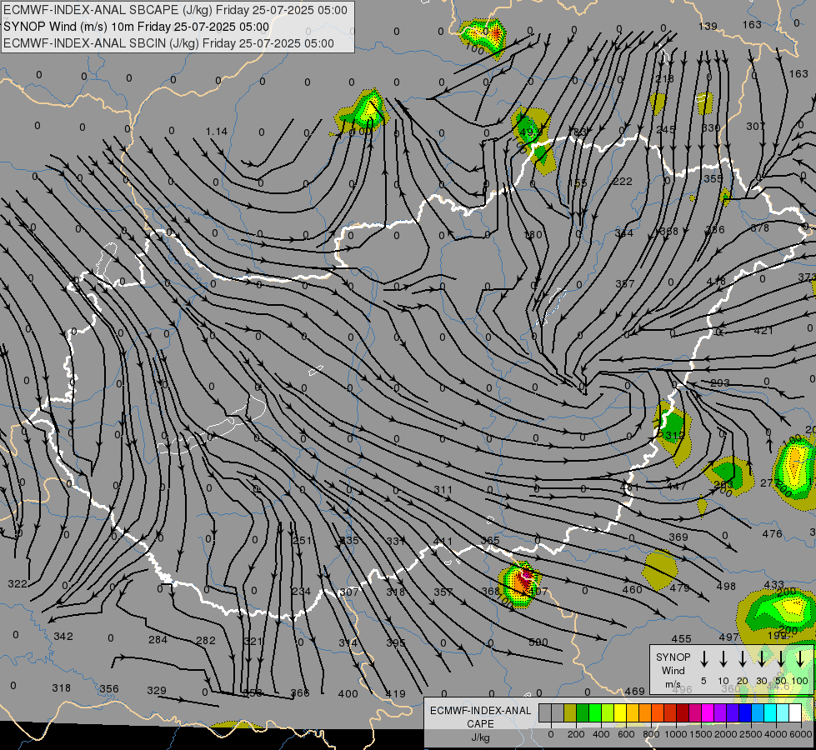This screenshot has width=816, height=750.
Task: Click the map value 421
Action: click(x=763, y=331)
